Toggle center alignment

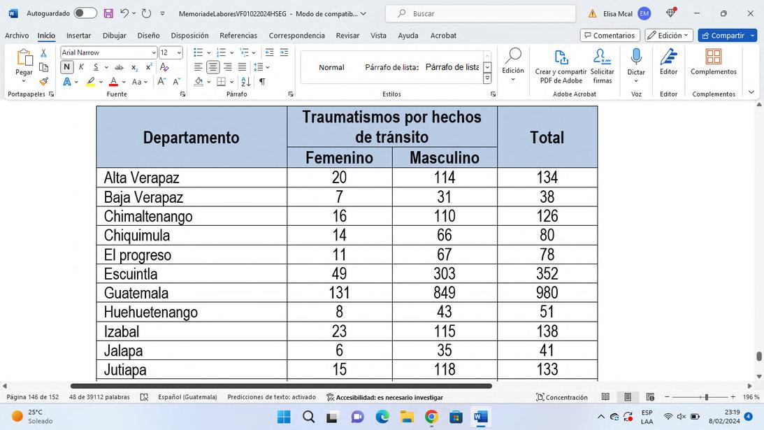(x=213, y=67)
